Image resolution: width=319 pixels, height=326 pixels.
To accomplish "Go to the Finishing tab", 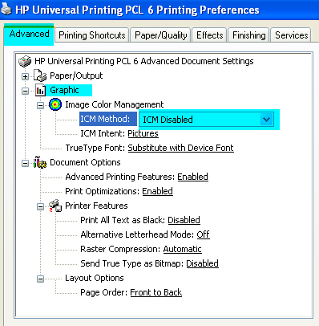I will (248, 35).
